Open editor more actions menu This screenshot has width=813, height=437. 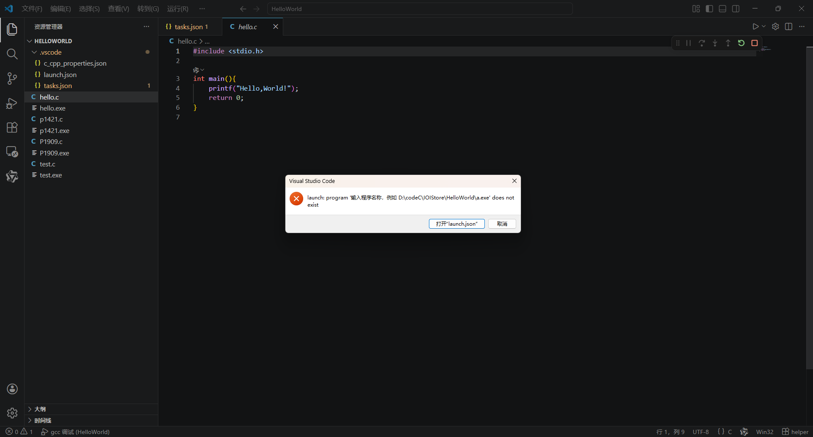(802, 27)
